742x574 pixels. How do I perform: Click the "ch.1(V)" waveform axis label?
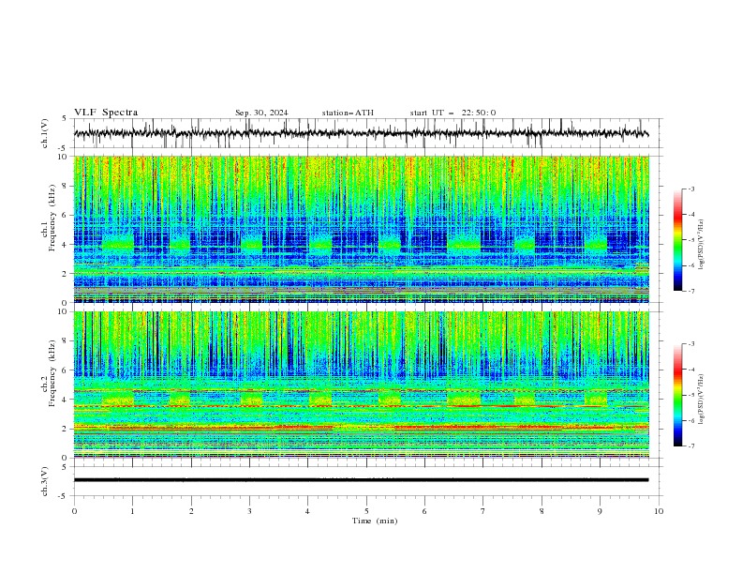click(45, 133)
